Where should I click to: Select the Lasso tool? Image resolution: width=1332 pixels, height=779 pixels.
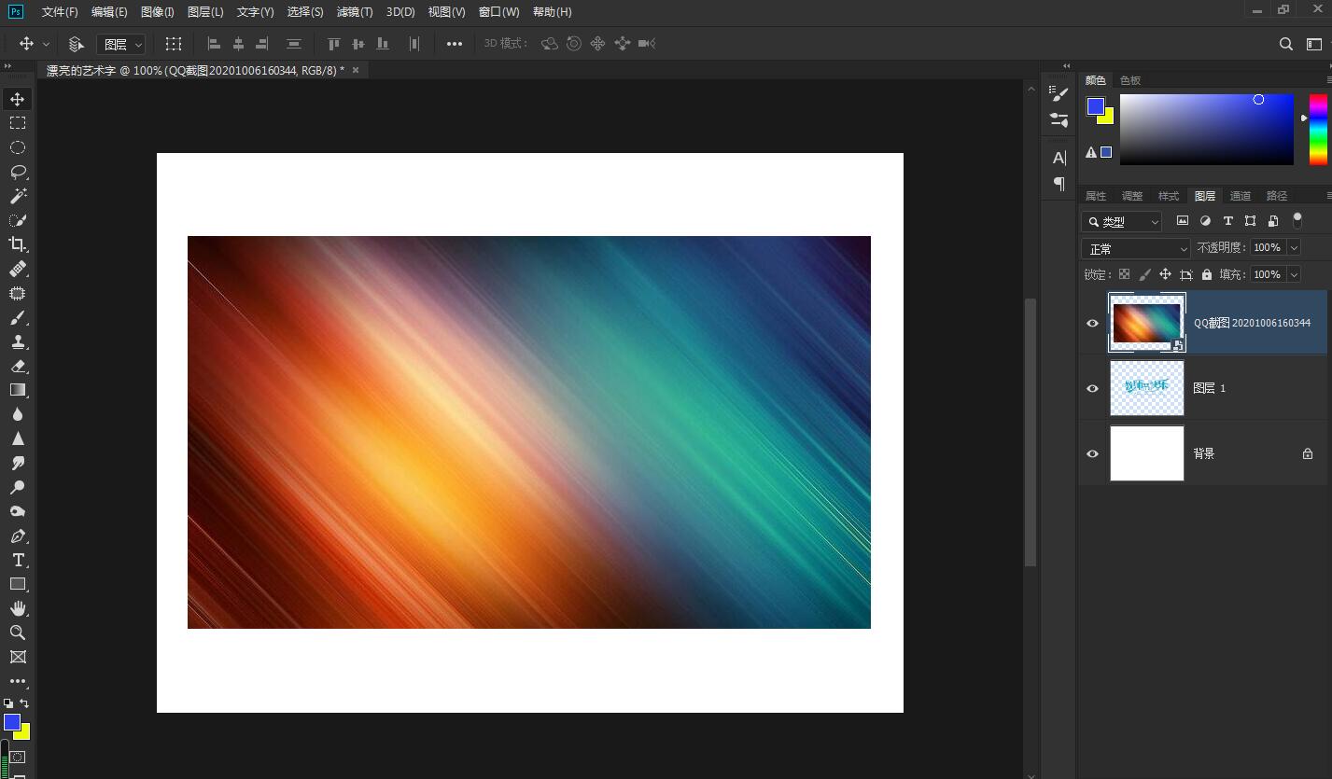click(18, 172)
